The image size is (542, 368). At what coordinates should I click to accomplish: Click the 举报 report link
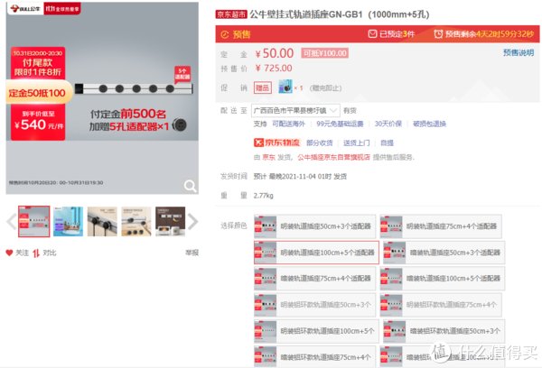[x=192, y=253]
